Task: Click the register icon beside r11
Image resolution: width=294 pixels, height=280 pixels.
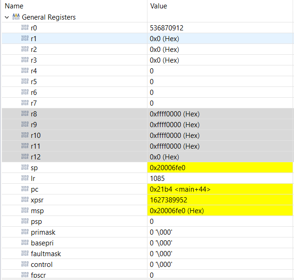Action: click(x=25, y=146)
